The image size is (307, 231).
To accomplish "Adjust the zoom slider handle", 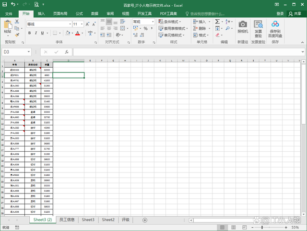I will pos(262,228).
